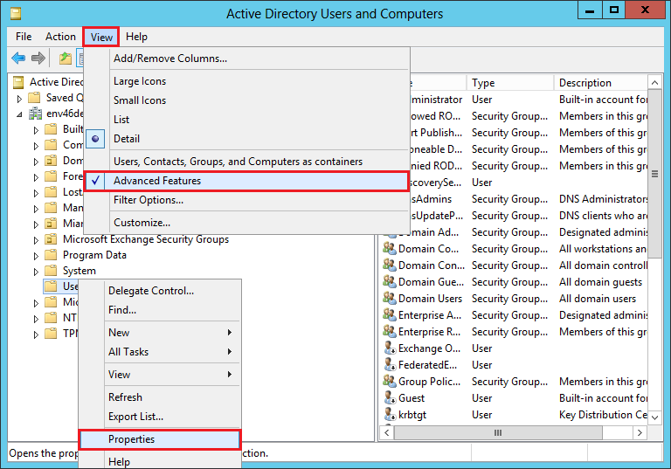Expand the Saved Queries tree node
This screenshot has height=469, width=671.
19,99
